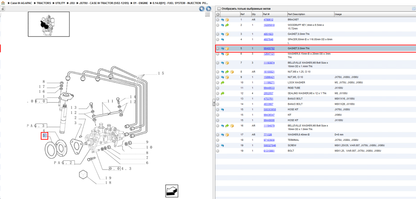Click the add circle icon for TERMINAL row
This screenshot has width=416, height=199.
pyautogui.click(x=218, y=140)
